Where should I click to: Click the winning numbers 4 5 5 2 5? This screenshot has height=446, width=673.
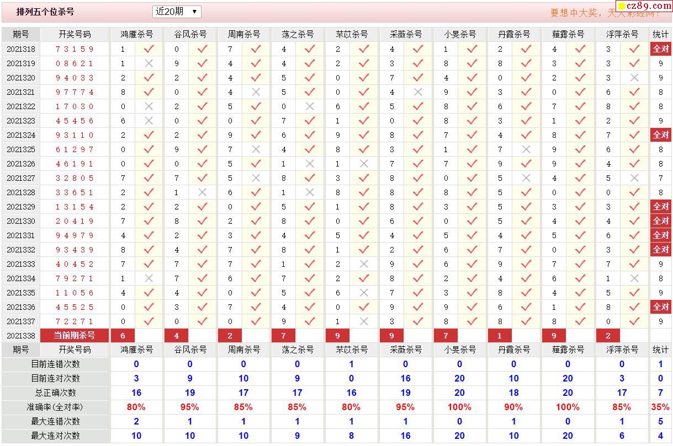75,307
